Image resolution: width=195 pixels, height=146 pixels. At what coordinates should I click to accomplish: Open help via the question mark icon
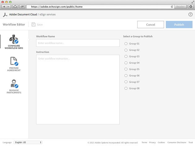tap(190, 15)
